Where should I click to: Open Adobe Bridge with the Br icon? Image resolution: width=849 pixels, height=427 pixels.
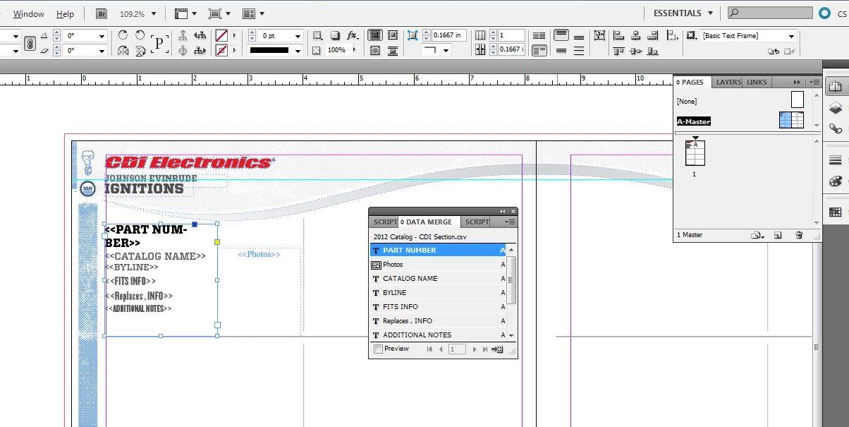point(102,13)
